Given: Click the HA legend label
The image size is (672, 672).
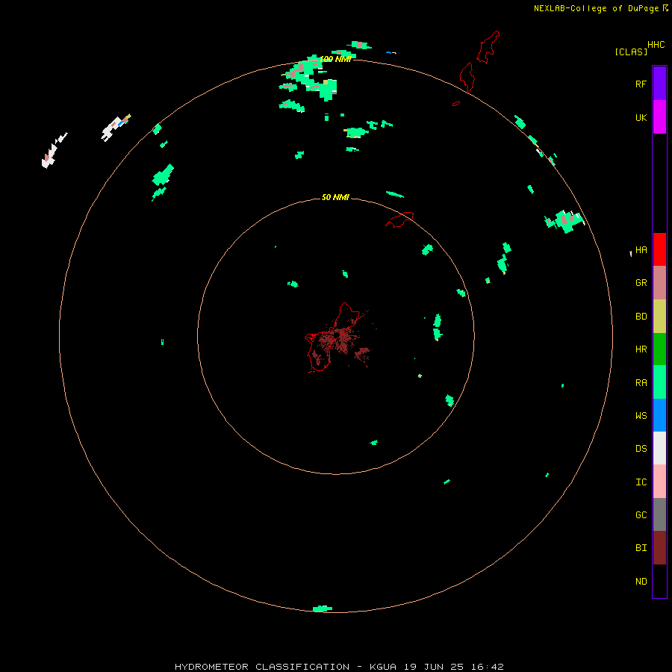Looking at the screenshot, I should 641,249.
